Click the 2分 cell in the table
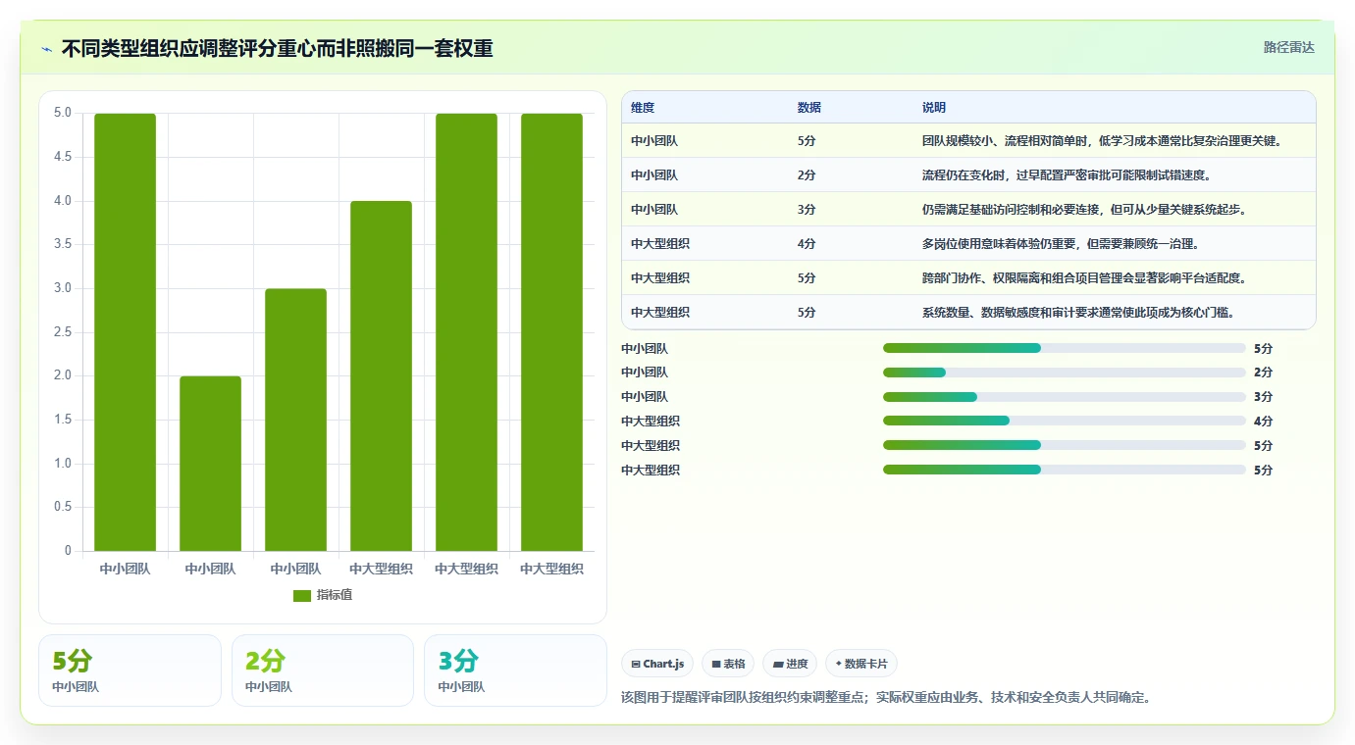The width and height of the screenshot is (1355, 745). pyautogui.click(x=807, y=175)
